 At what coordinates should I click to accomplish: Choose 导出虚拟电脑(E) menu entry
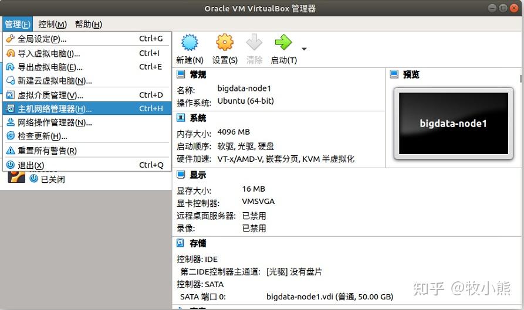tap(87, 67)
